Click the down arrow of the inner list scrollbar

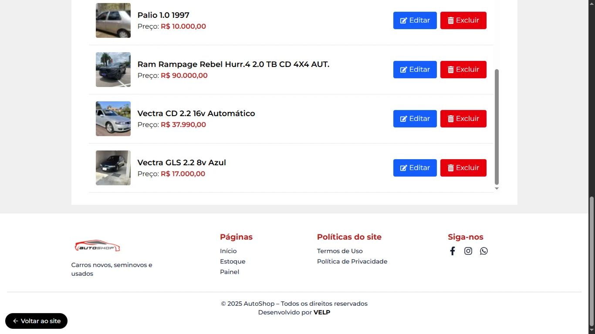tap(497, 188)
